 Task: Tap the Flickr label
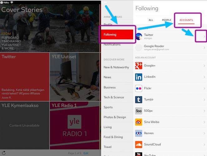click(x=147, y=88)
